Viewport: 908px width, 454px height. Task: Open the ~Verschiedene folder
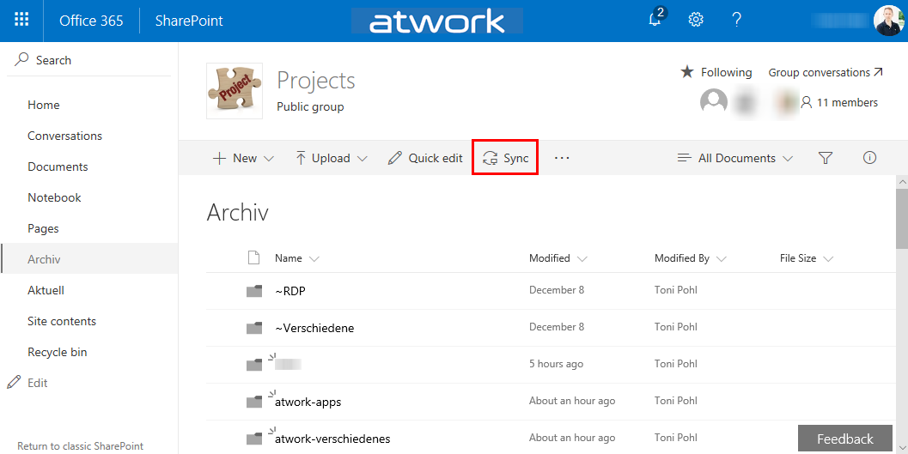pyautogui.click(x=314, y=328)
